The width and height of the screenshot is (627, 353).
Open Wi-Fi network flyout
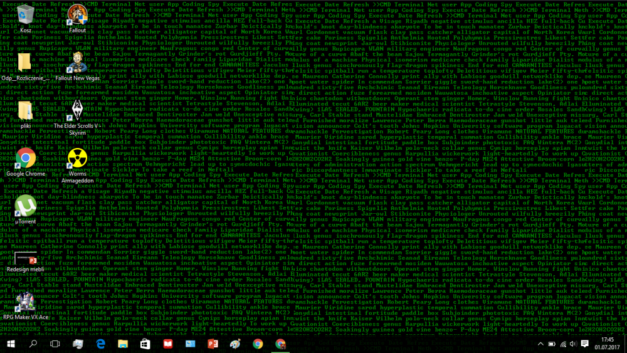click(x=563, y=344)
